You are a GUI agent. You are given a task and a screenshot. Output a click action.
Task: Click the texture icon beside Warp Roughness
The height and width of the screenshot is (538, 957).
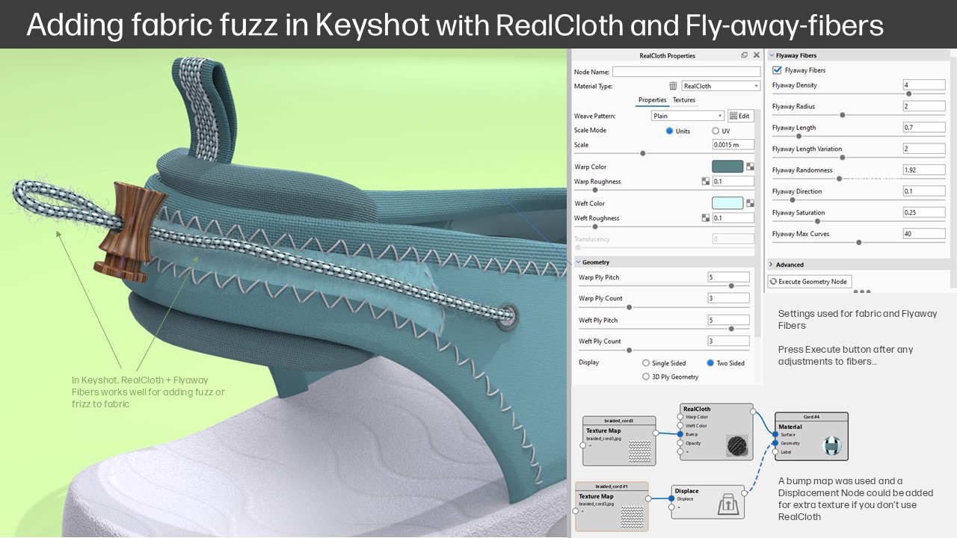point(705,181)
